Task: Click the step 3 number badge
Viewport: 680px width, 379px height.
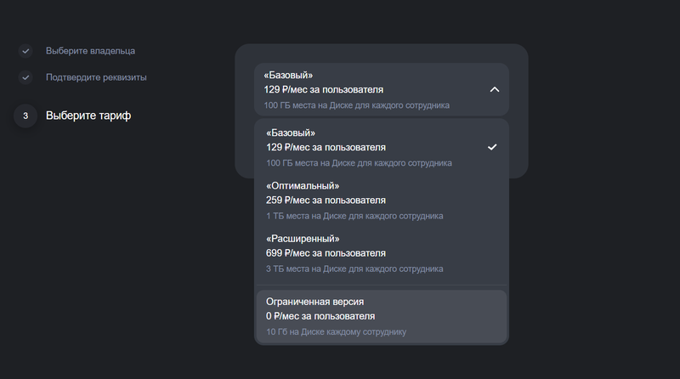Action: click(x=25, y=116)
